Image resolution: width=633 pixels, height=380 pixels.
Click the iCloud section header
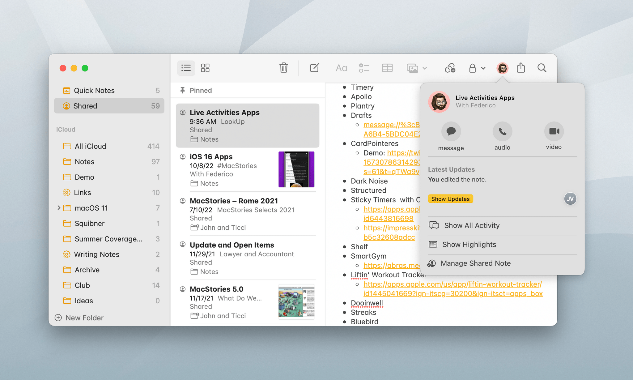(66, 129)
